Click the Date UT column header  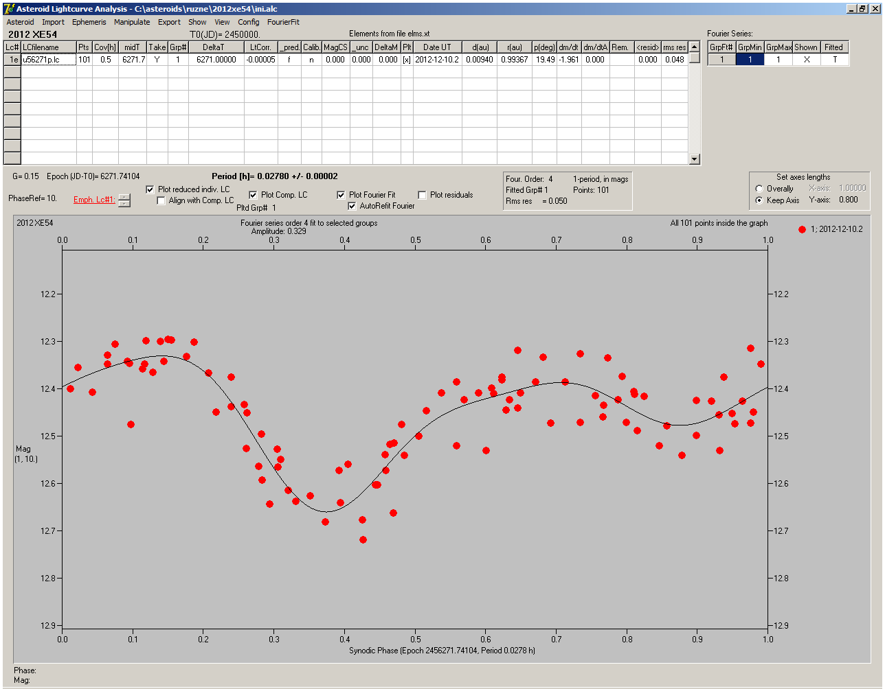pyautogui.click(x=437, y=47)
